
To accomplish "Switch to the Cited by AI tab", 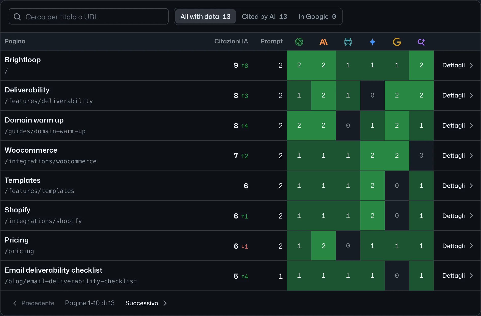I will point(264,17).
